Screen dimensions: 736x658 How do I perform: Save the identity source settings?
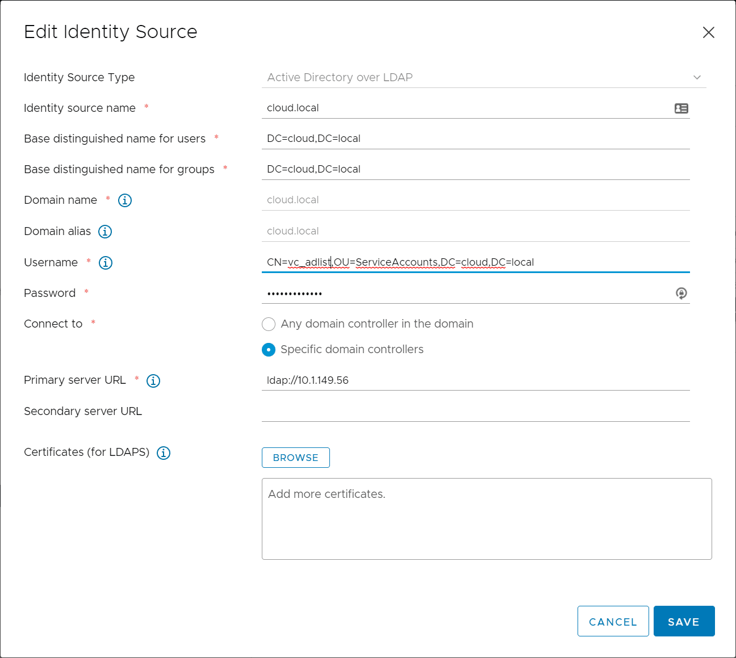point(684,621)
